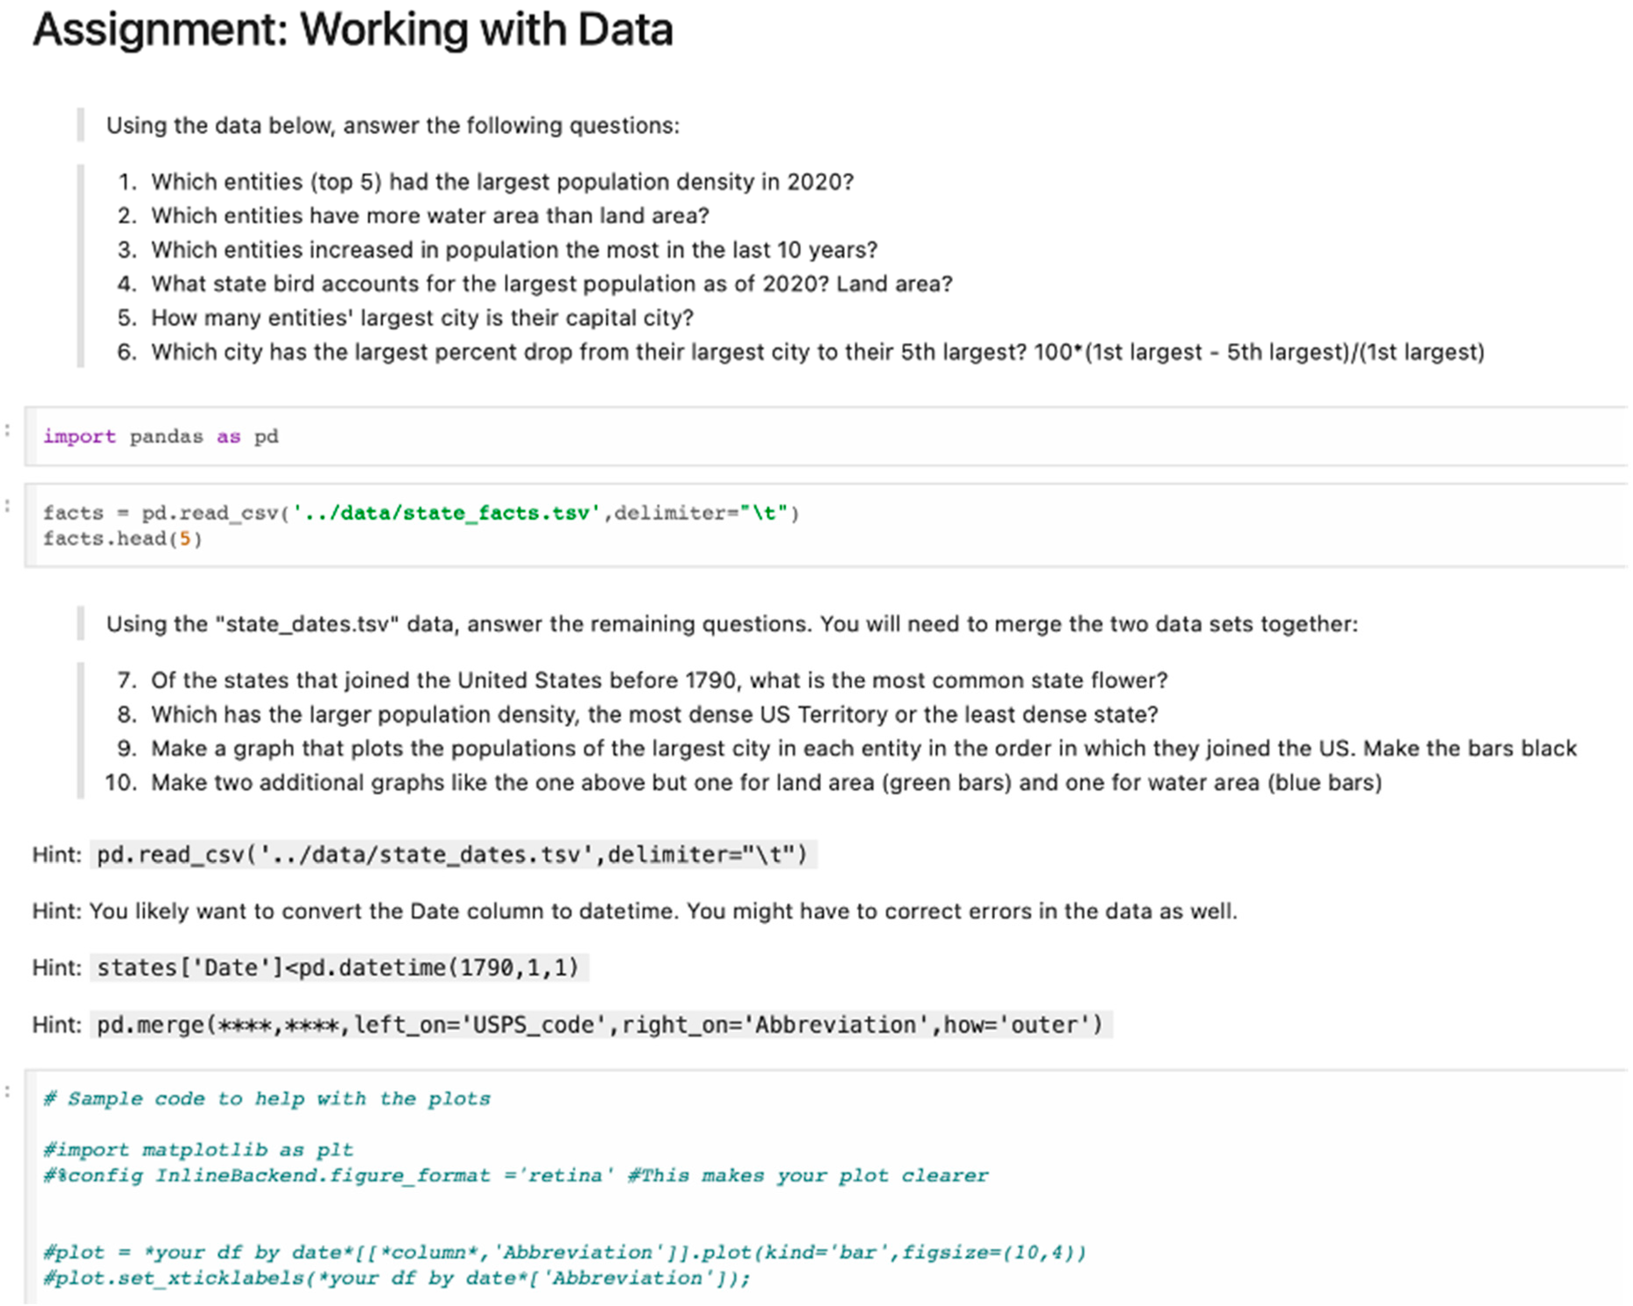Viewport: 1633px width, 1306px height.
Task: Click the pd.merge hint code snippet
Action: [x=600, y=1026]
